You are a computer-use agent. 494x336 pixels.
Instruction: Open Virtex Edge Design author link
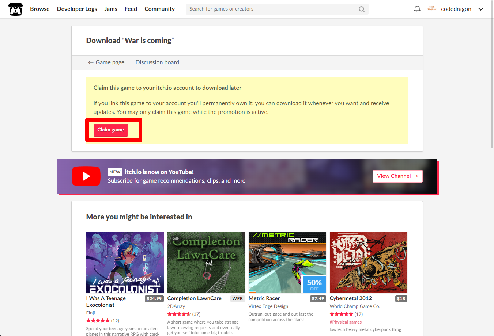tap(268, 306)
